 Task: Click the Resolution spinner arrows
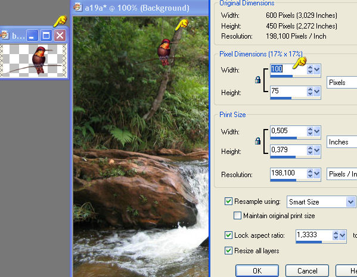310,174
